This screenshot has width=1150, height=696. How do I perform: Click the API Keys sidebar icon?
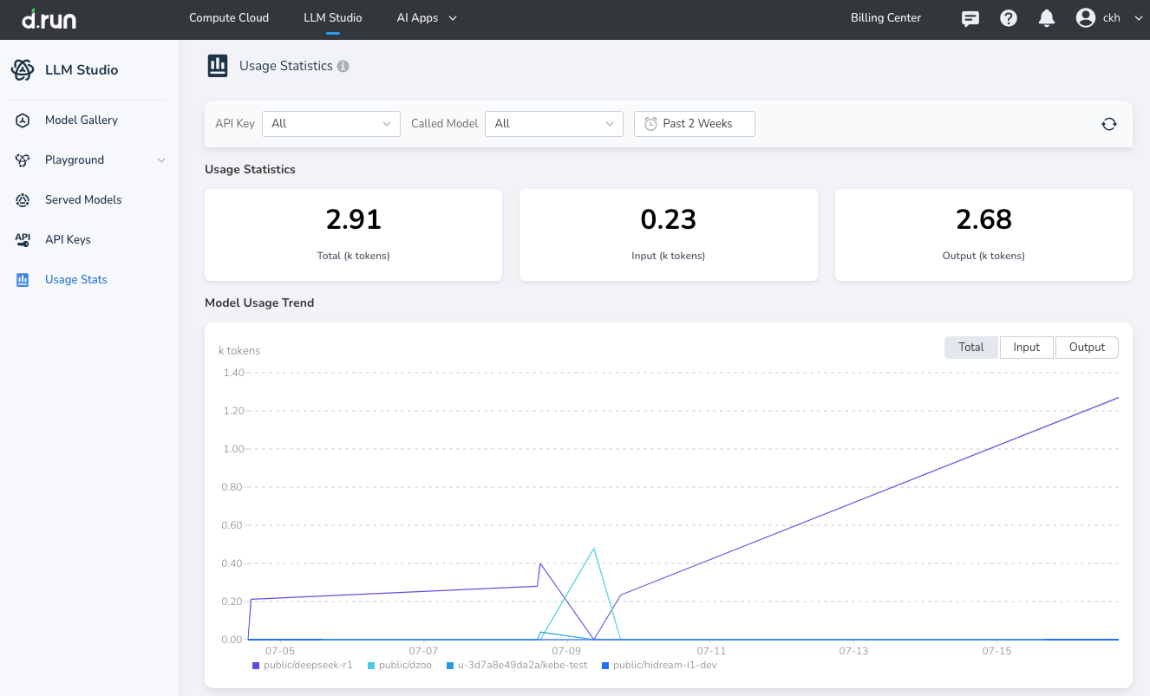[23, 240]
